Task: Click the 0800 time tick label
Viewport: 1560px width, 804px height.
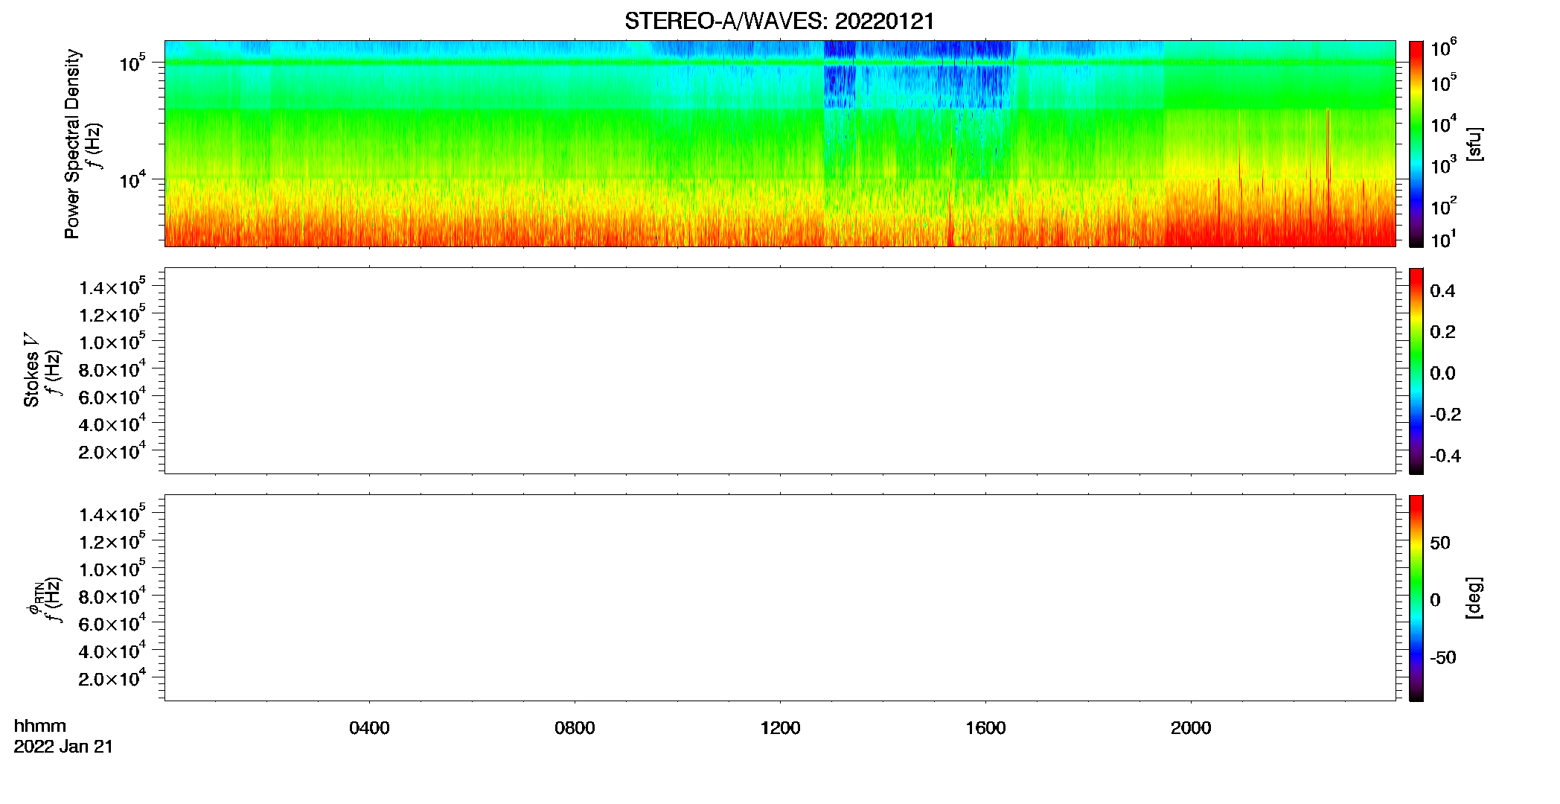Action: [575, 728]
